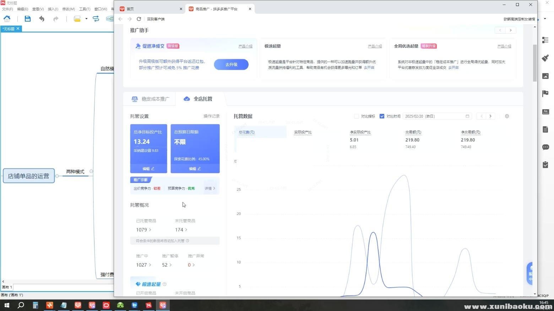Click the 去升级 button
Viewport: 554px width, 311px height.
[231, 65]
